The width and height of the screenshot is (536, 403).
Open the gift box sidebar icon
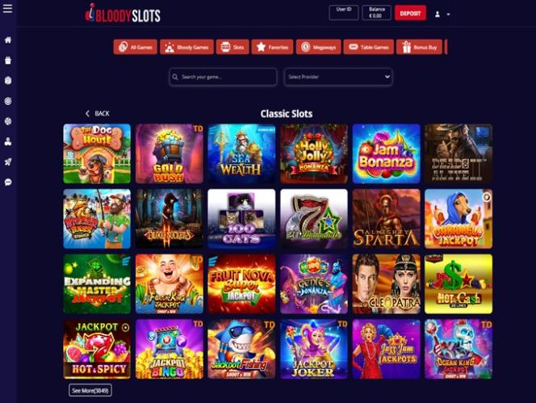[x=8, y=61]
